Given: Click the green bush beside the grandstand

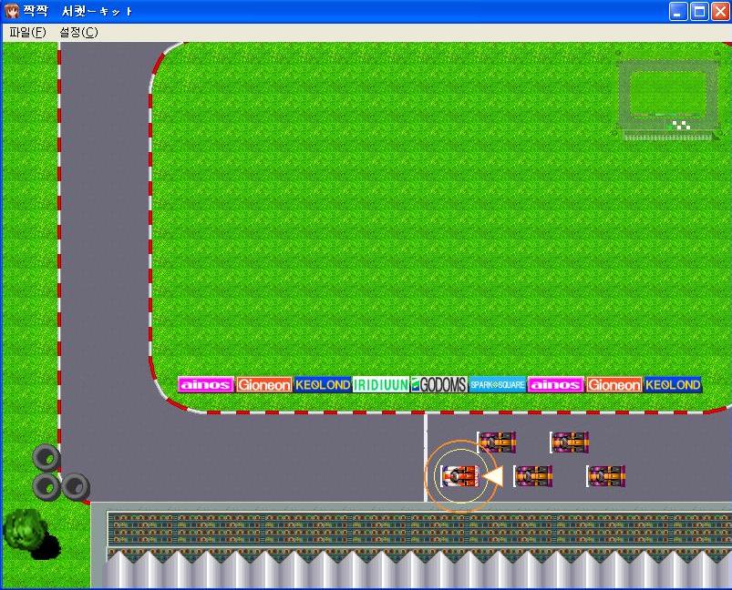Looking at the screenshot, I should [x=26, y=529].
